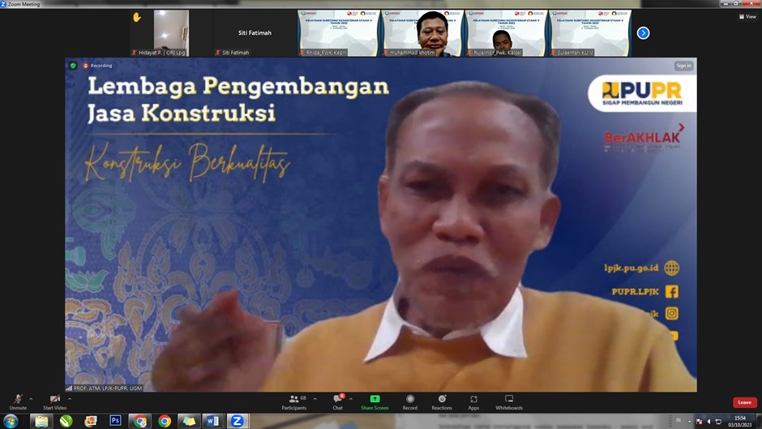Open the Chat panel

point(337,401)
